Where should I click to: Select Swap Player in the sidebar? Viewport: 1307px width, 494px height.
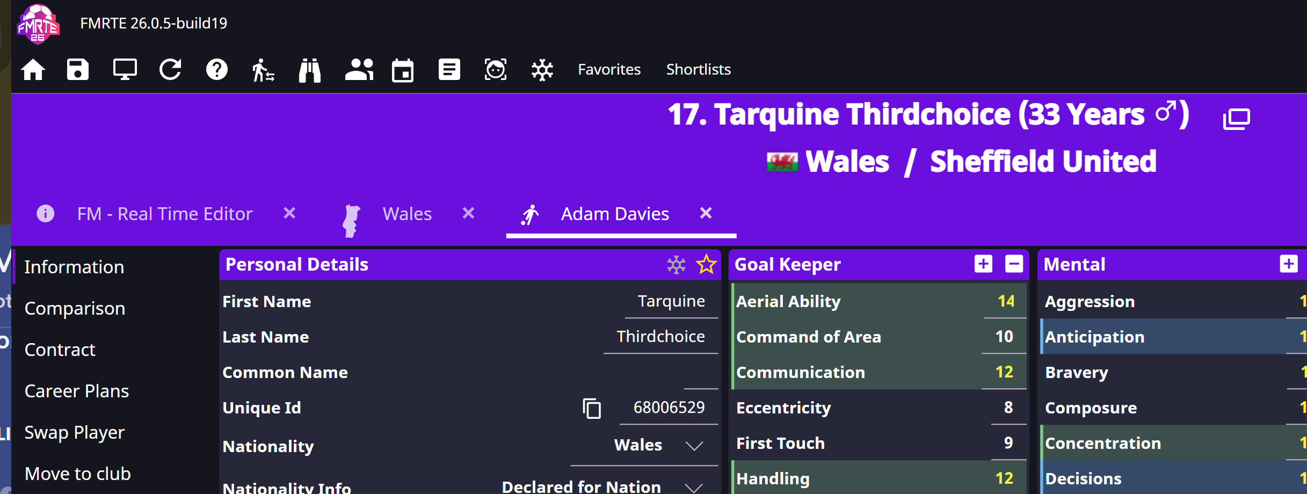pos(75,432)
